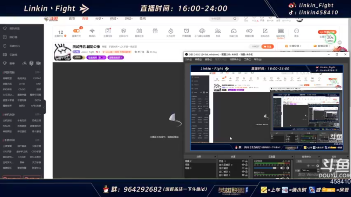Viewport: 351px width, 197px height.
Task: Go to the 首页 tab on Douyu
Action: [x=72, y=19]
